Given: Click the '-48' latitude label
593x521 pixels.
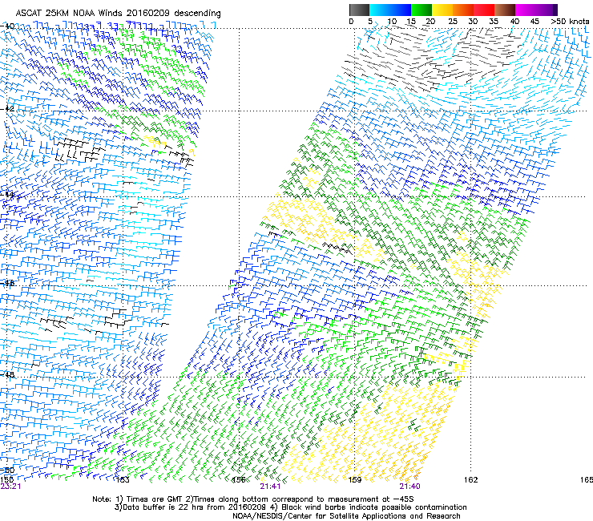Looking at the screenshot, I should tap(7, 374).
